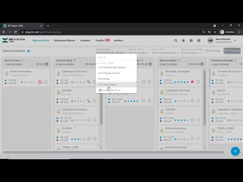Click refresh icon beside Contato feito title
The image size is (243, 182).
[x=75, y=60]
